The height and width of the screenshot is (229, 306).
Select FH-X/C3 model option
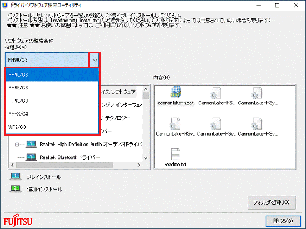[x=52, y=114]
